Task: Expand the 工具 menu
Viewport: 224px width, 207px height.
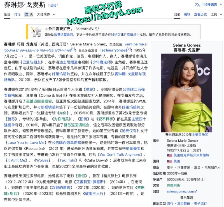Action: coord(216,14)
